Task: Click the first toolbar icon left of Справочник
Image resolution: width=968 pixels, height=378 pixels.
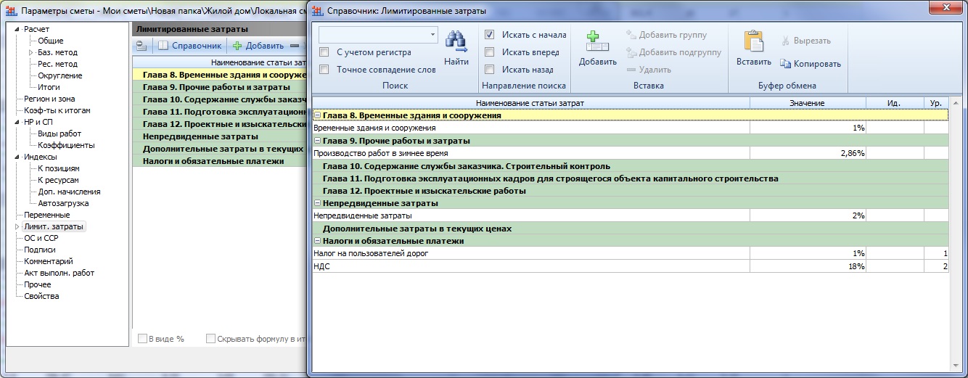Action: coord(141,46)
